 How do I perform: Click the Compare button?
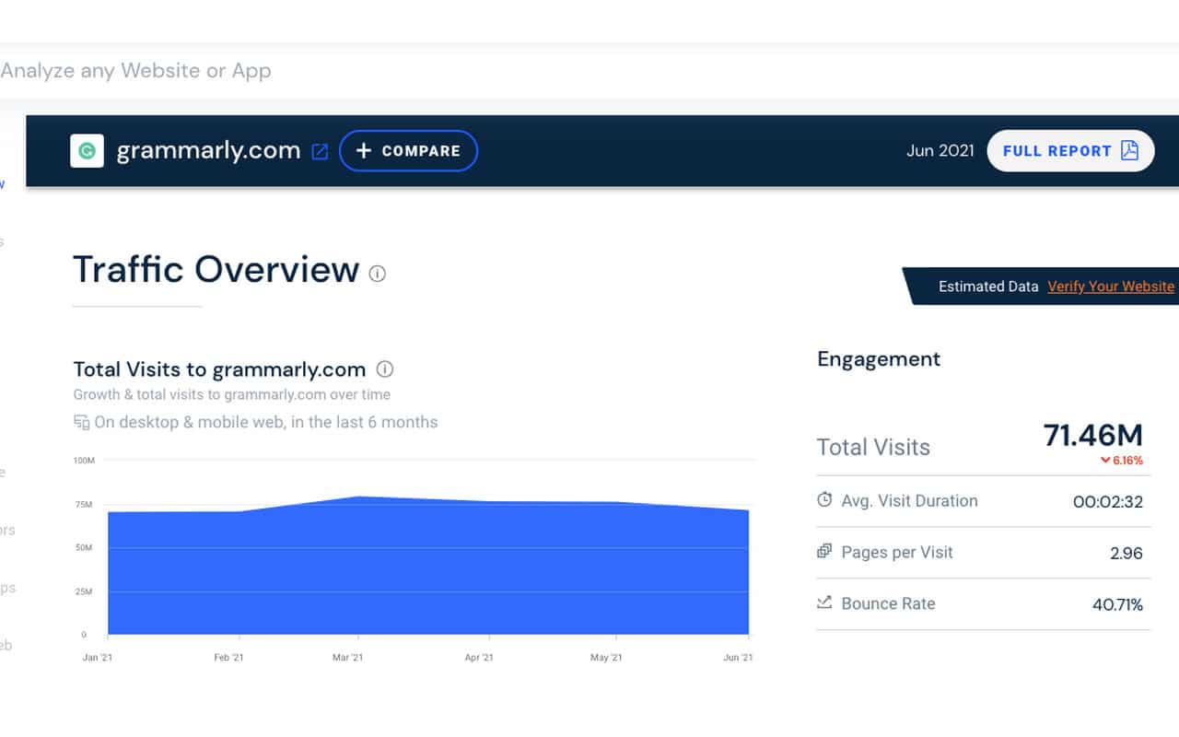408,151
